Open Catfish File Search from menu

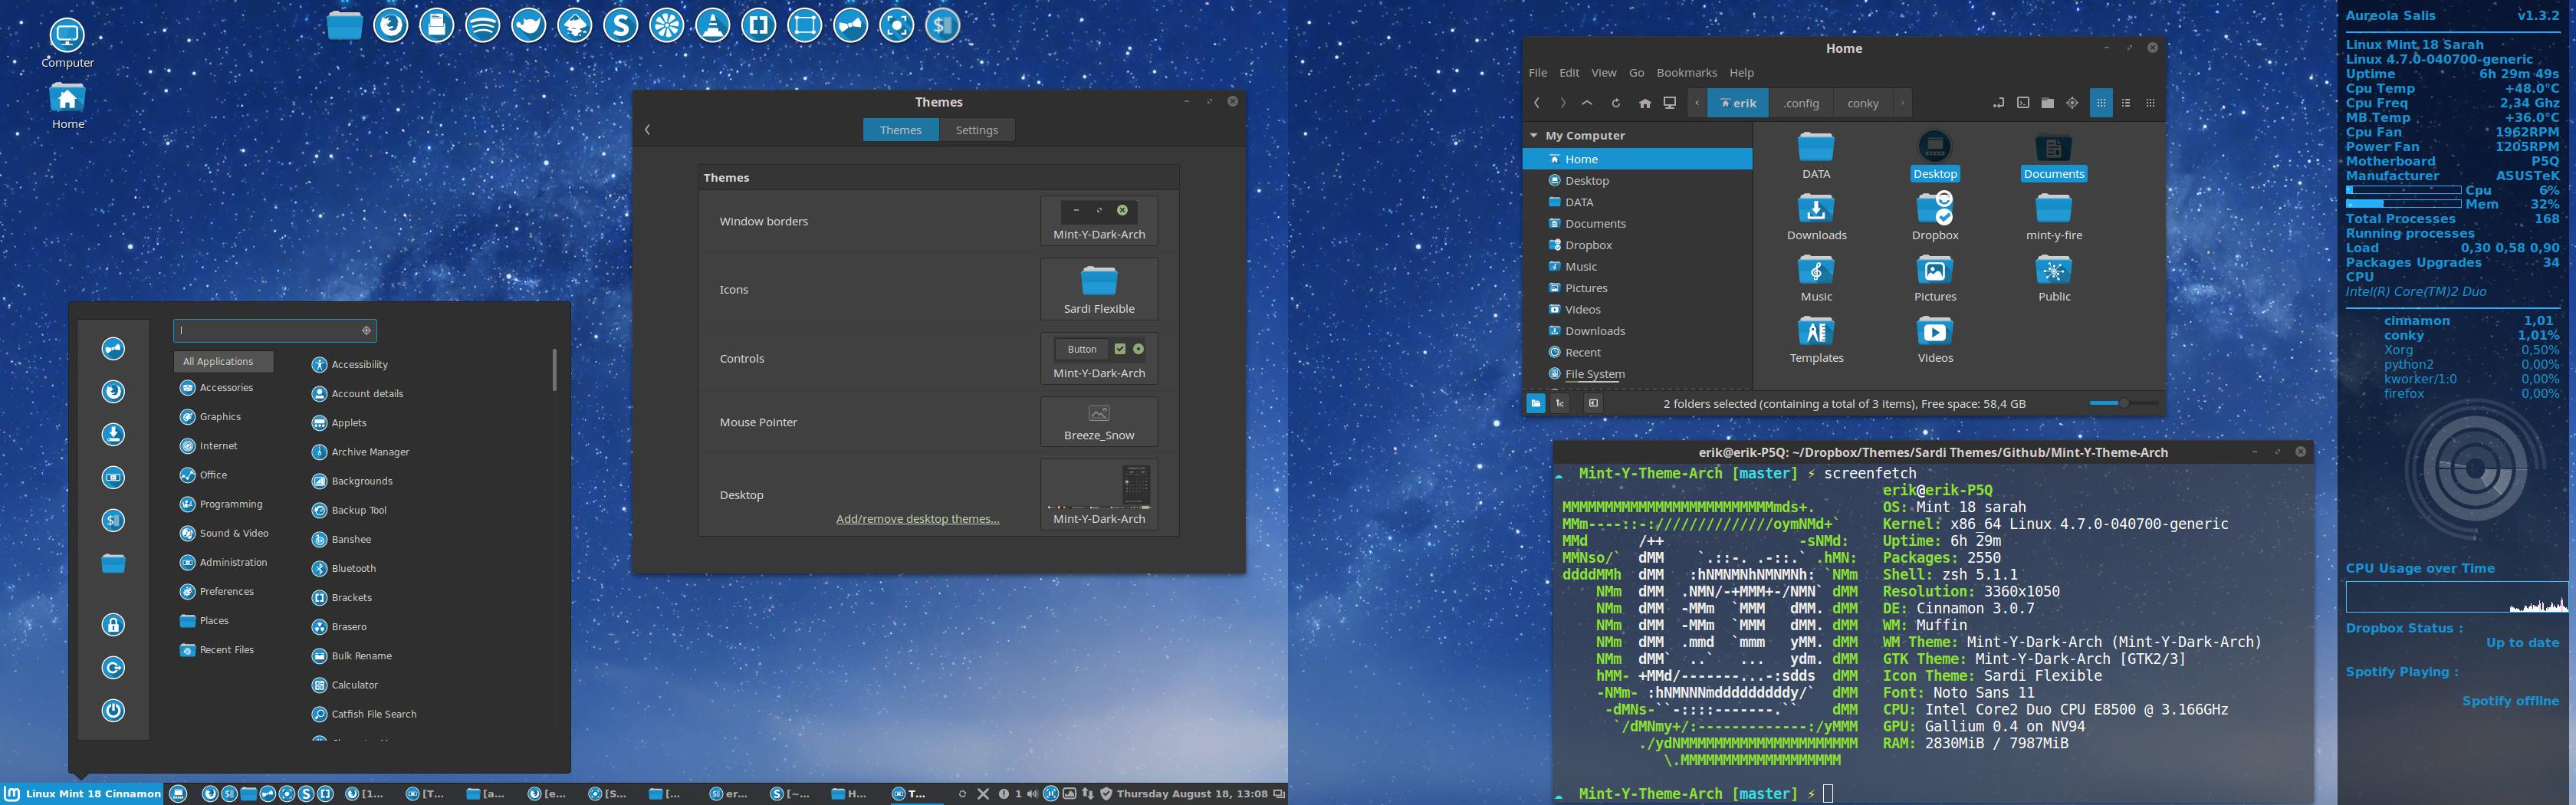(x=363, y=714)
